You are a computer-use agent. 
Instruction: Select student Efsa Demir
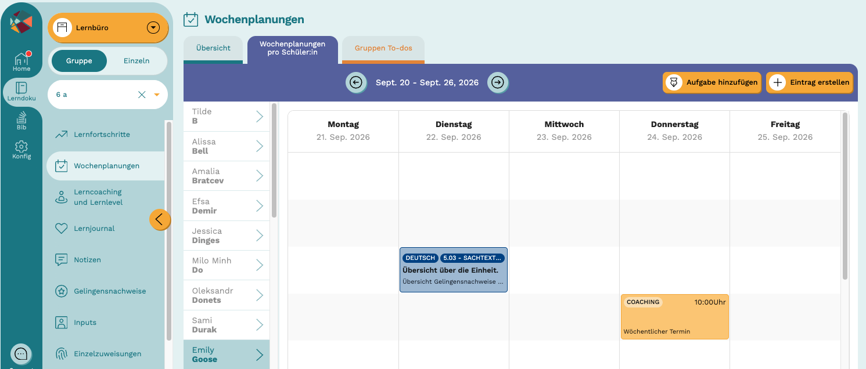pos(227,206)
